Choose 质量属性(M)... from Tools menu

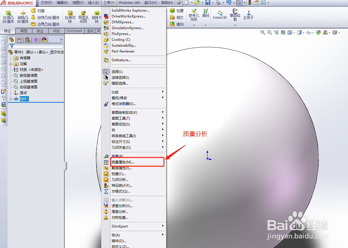pyautogui.click(x=137, y=162)
